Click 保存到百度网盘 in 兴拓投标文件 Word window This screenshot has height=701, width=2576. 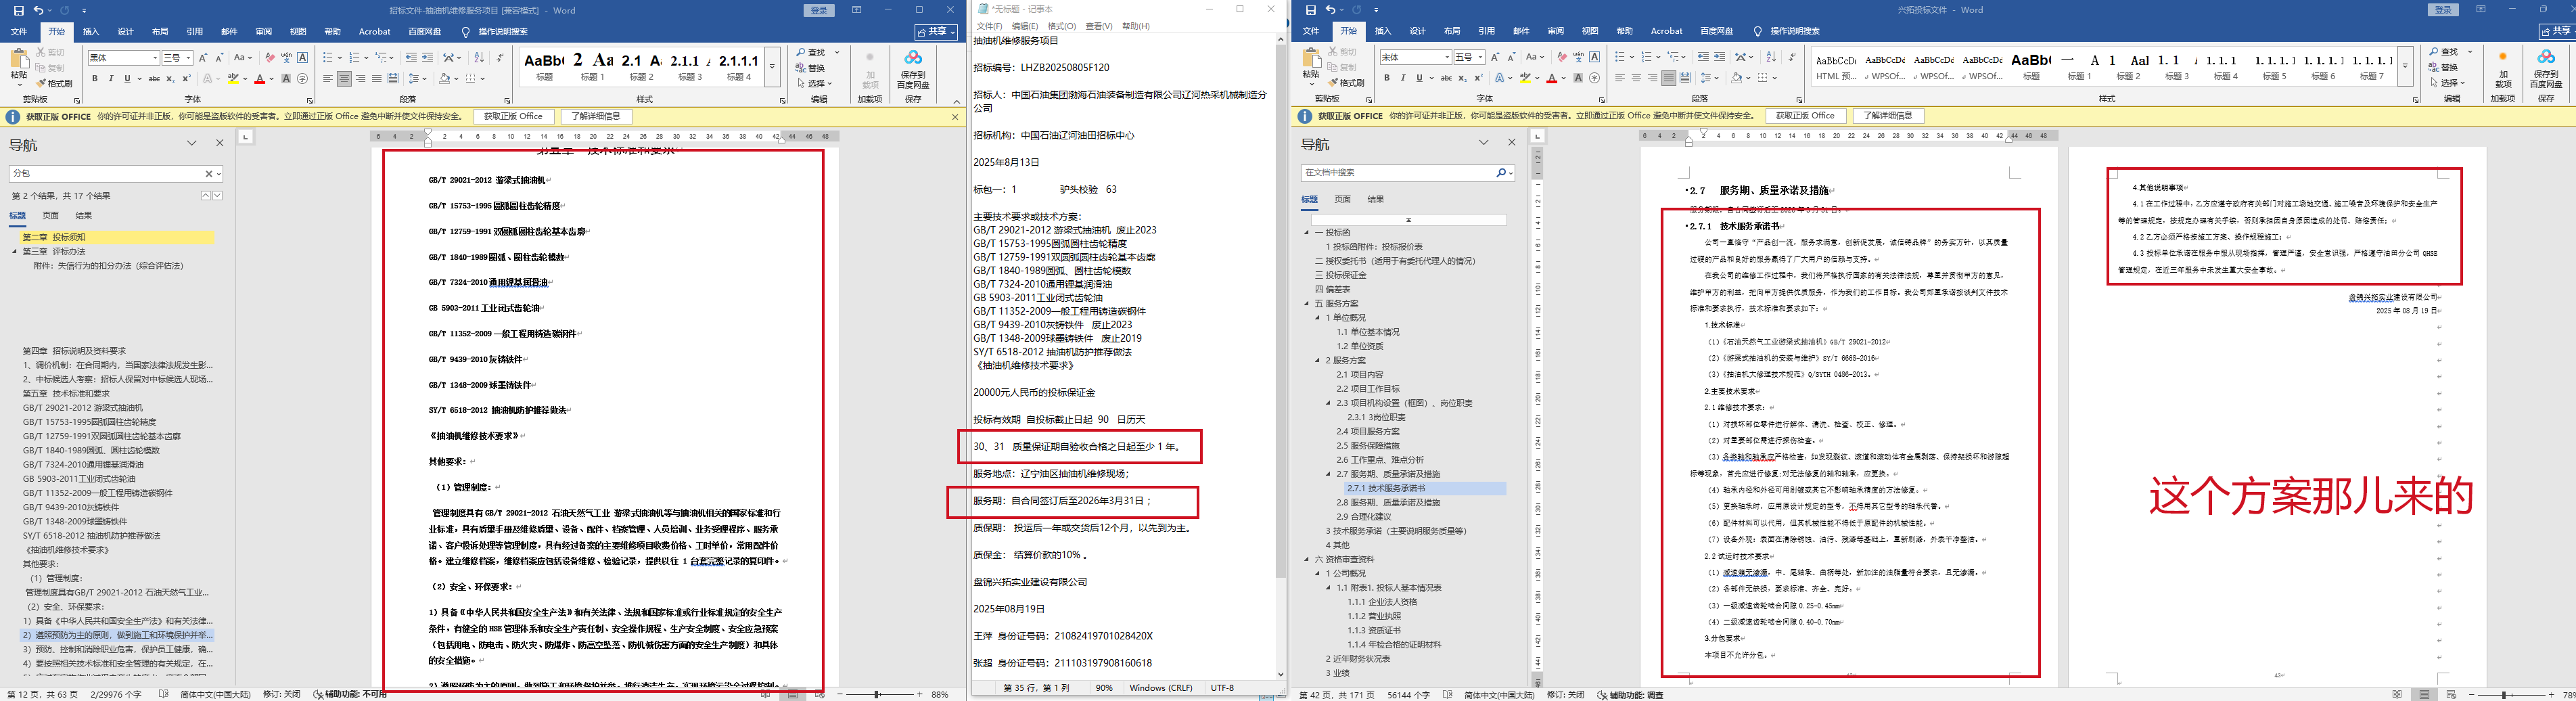[2546, 70]
